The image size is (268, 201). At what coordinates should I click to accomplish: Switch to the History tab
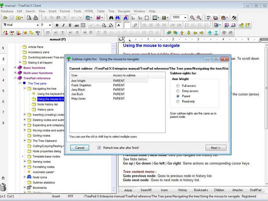tap(183, 190)
